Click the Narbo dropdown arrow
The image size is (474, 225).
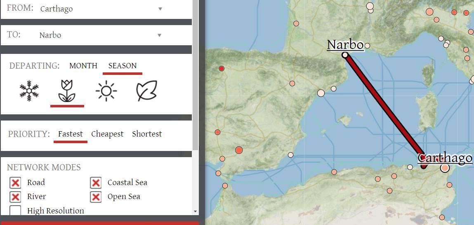click(160, 35)
